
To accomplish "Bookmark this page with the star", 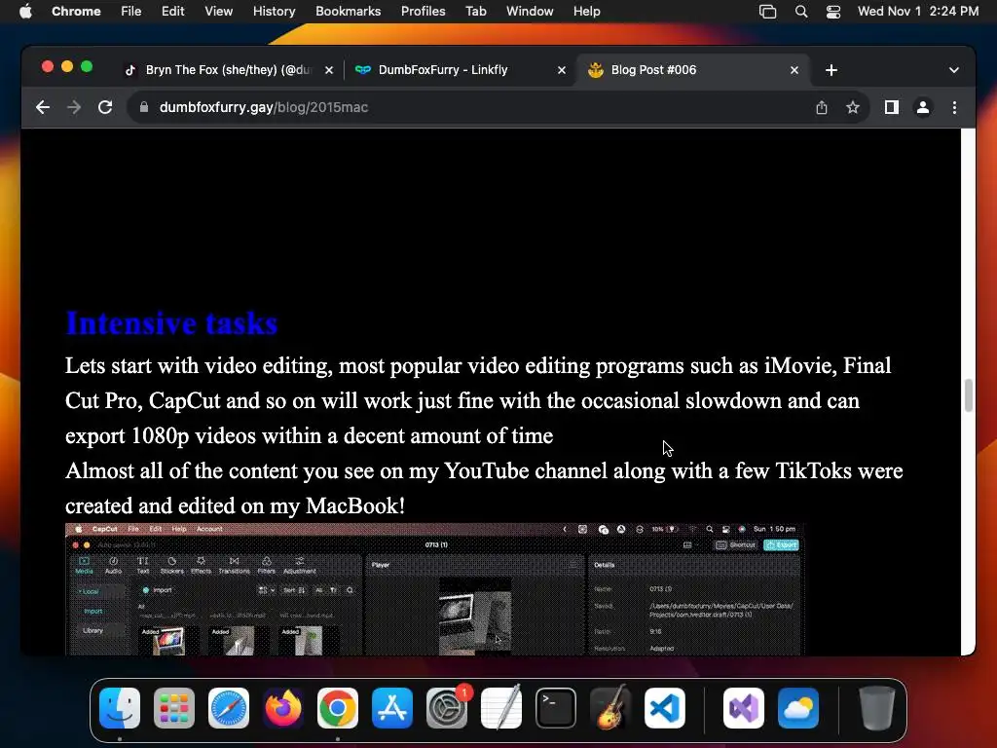I will click(x=853, y=107).
